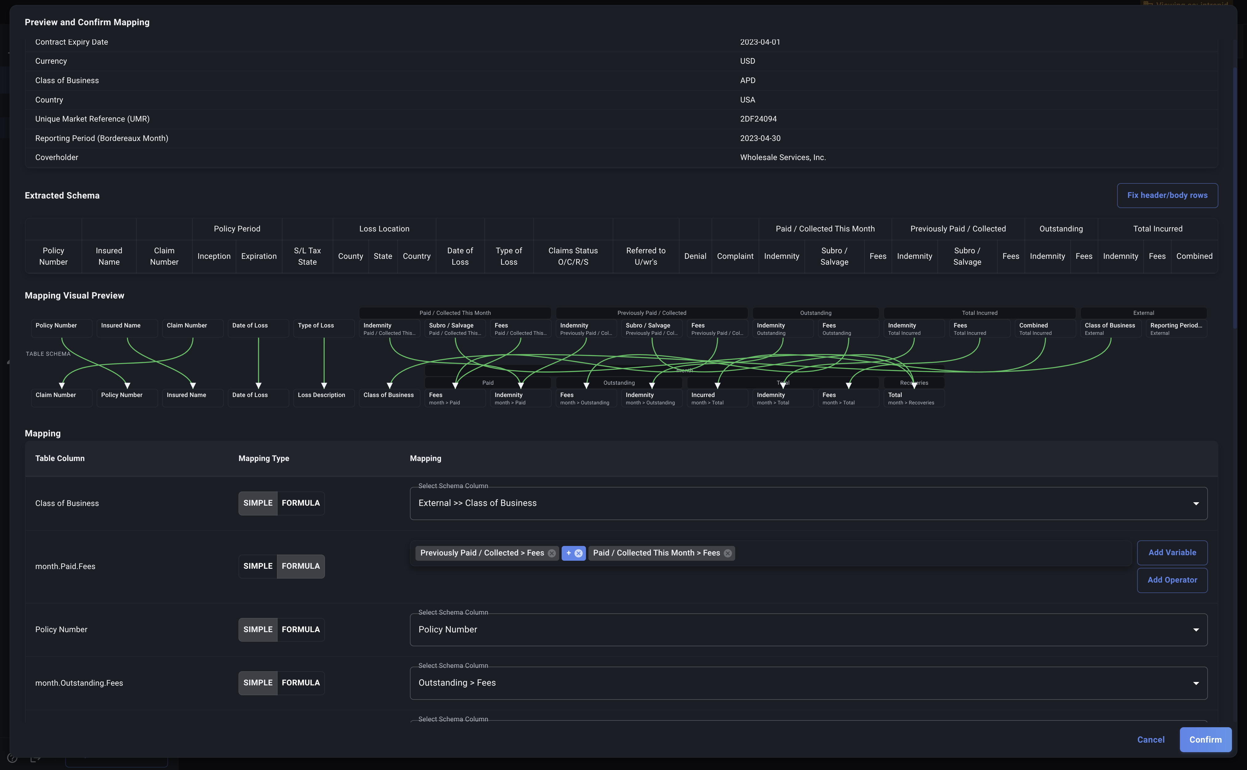
Task: Click the Add Operator button
Action: tap(1172, 580)
